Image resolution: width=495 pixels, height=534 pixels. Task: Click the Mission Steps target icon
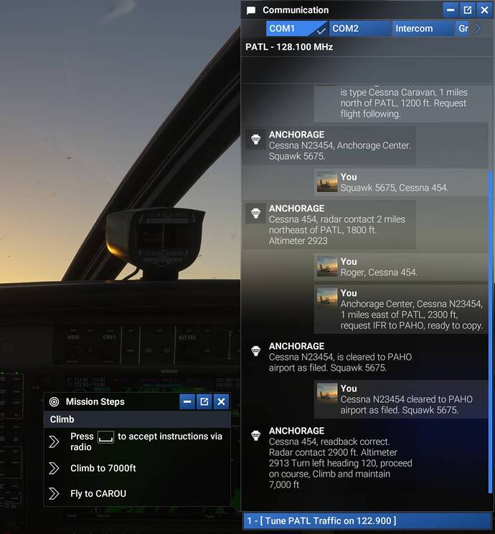(54, 402)
